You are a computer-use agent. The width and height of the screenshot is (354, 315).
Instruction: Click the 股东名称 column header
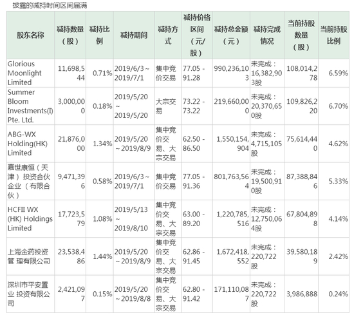pos(30,35)
